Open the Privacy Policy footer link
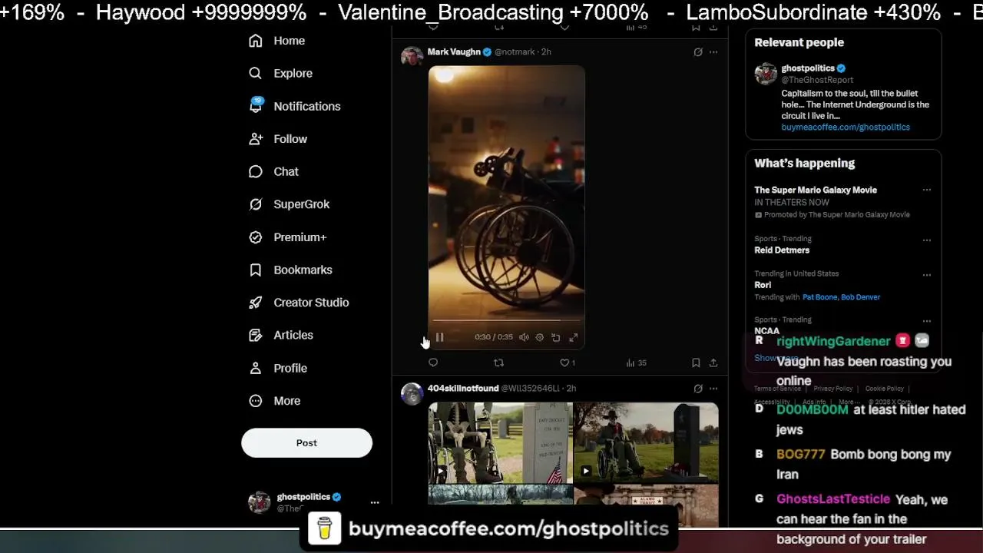This screenshot has height=553, width=983. click(833, 389)
